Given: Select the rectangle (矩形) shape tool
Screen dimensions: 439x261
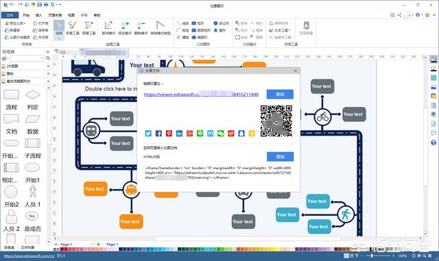Looking at the screenshot, I should coord(198,23).
